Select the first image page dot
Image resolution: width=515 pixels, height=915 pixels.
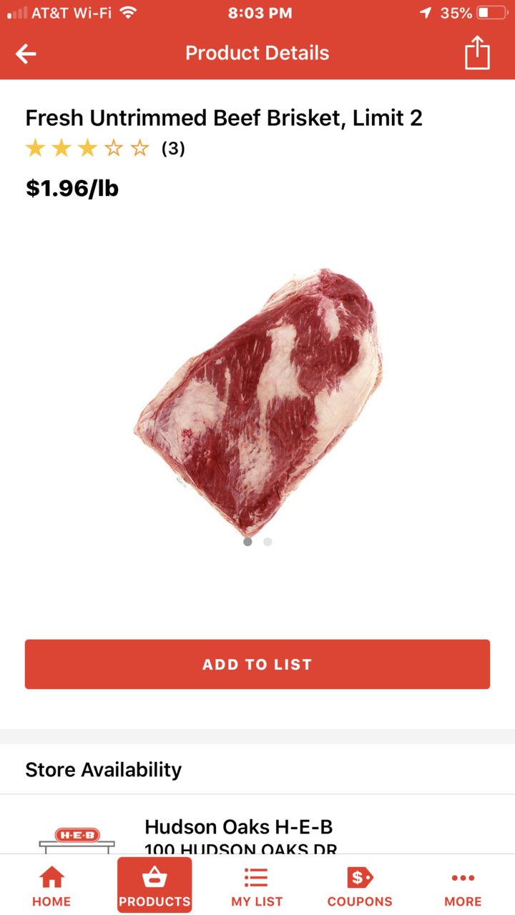(247, 542)
